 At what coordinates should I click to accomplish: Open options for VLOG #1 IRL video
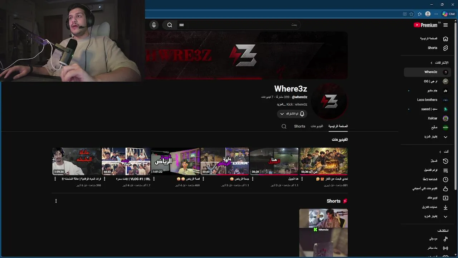click(x=104, y=179)
